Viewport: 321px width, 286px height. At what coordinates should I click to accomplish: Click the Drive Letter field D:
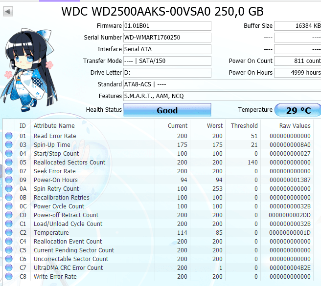(167, 73)
